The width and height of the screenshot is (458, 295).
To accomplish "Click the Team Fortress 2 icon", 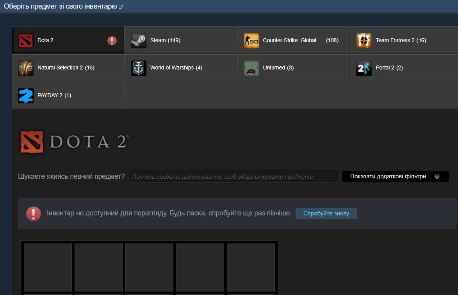I will coord(364,40).
